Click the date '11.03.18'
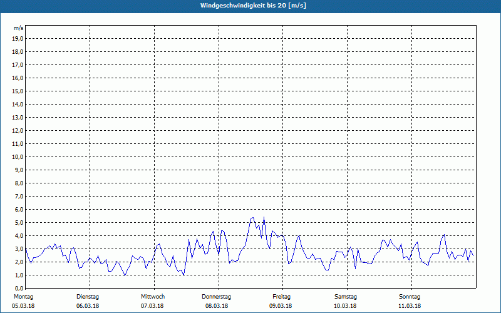Screen dimensions: 501x313 coord(410,306)
